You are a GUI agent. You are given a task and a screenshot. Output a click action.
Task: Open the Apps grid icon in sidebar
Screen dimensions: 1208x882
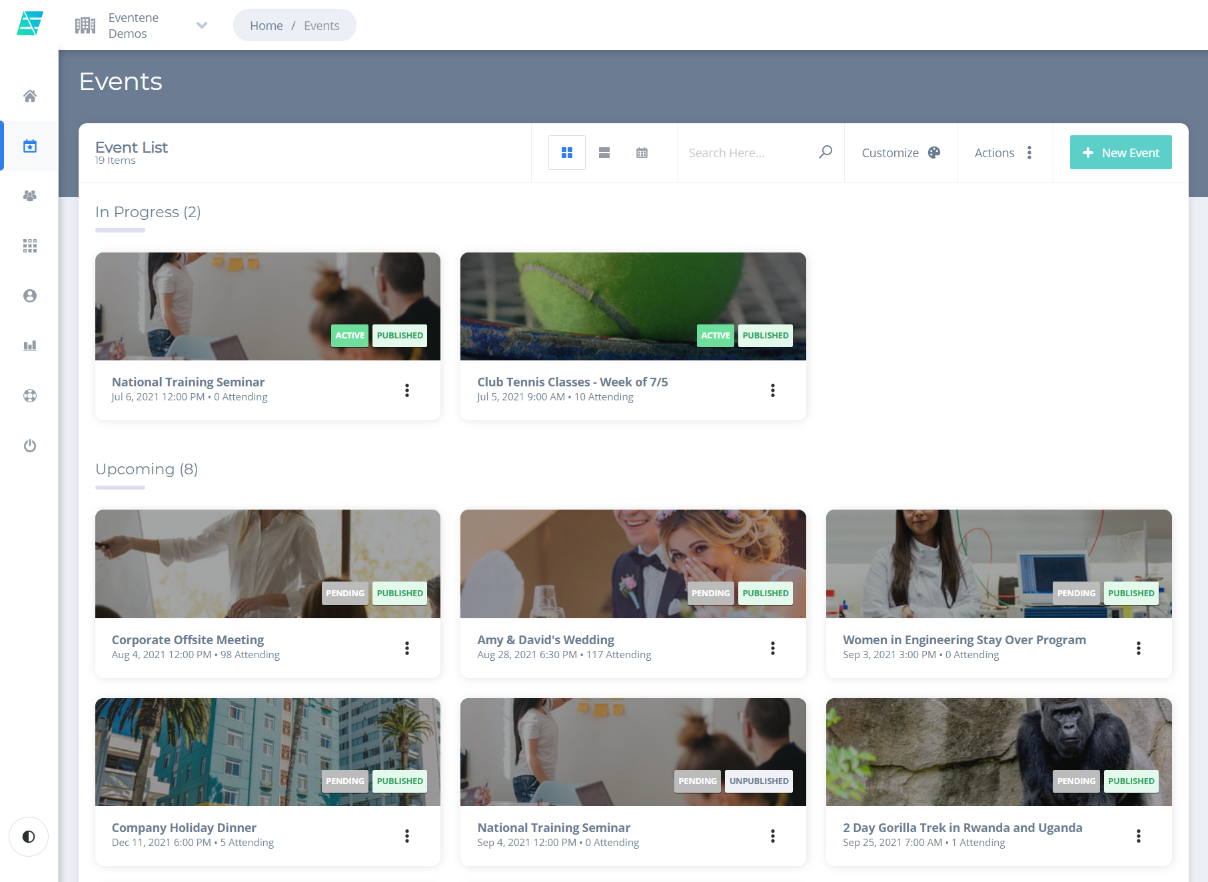29,245
